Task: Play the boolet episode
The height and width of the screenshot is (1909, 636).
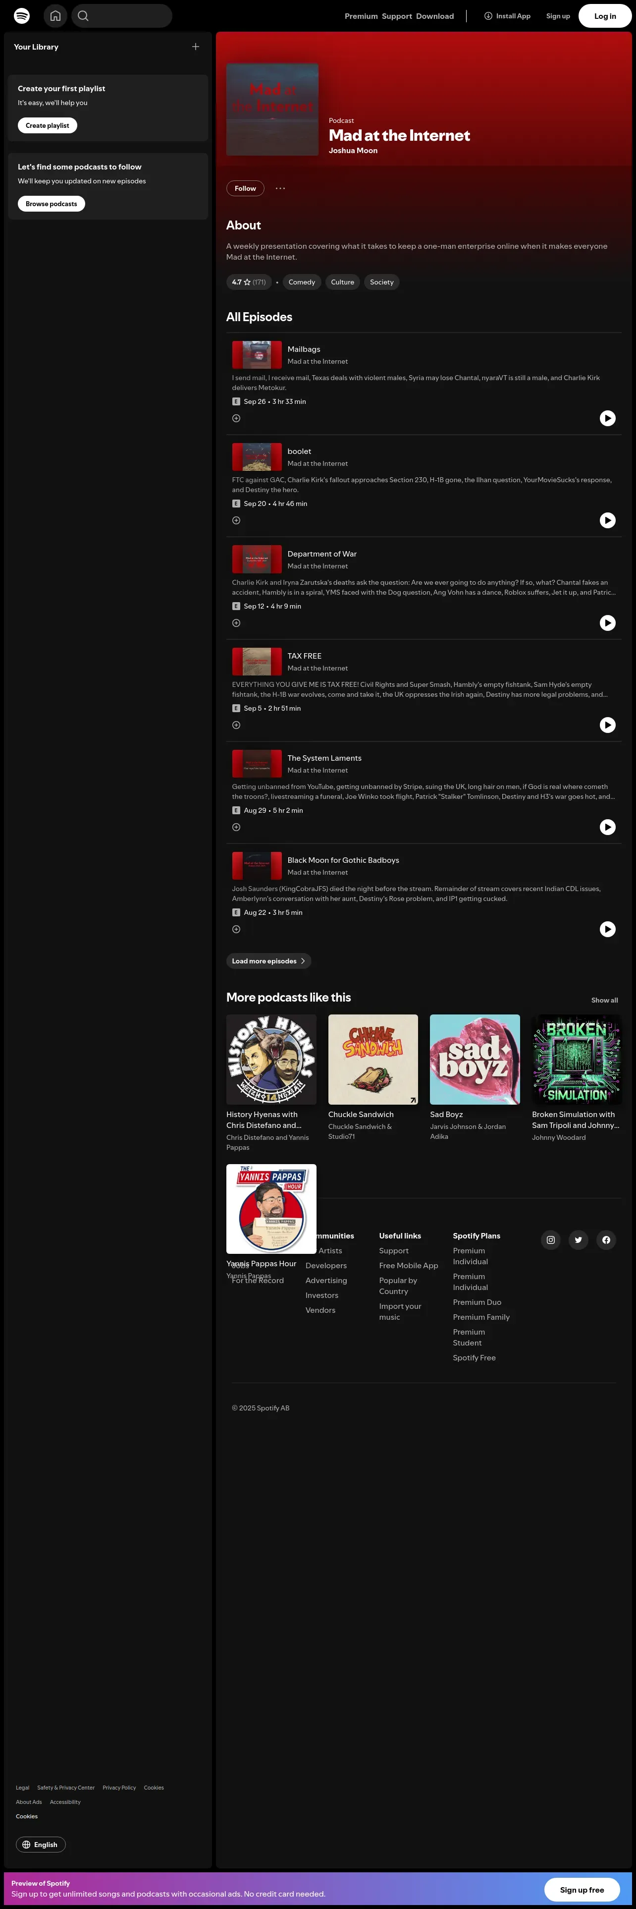Action: (x=607, y=520)
